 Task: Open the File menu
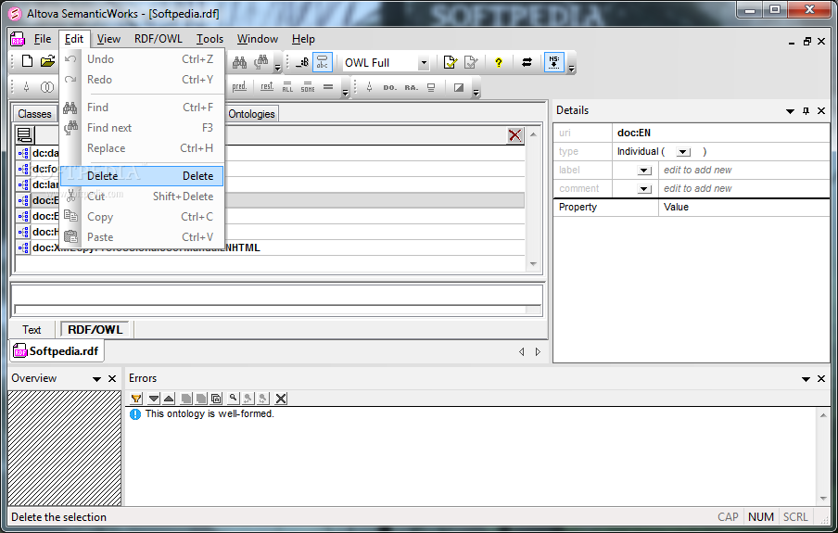43,39
